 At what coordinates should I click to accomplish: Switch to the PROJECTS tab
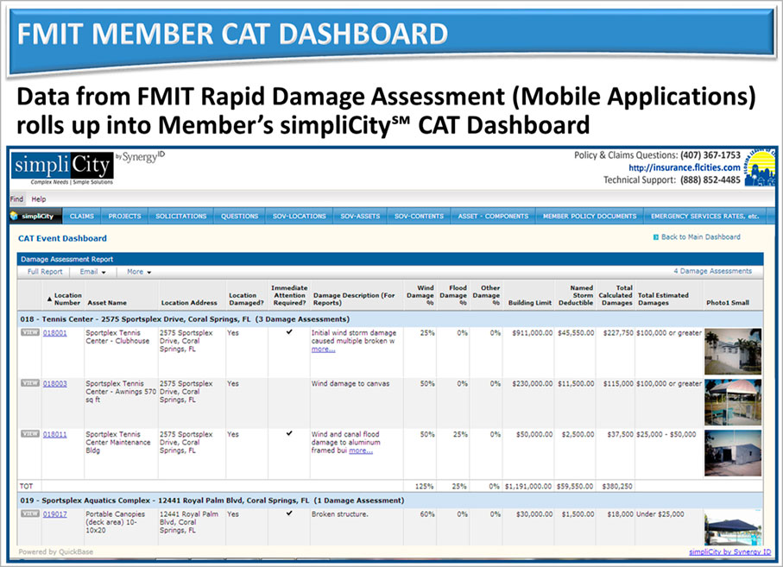pos(125,216)
